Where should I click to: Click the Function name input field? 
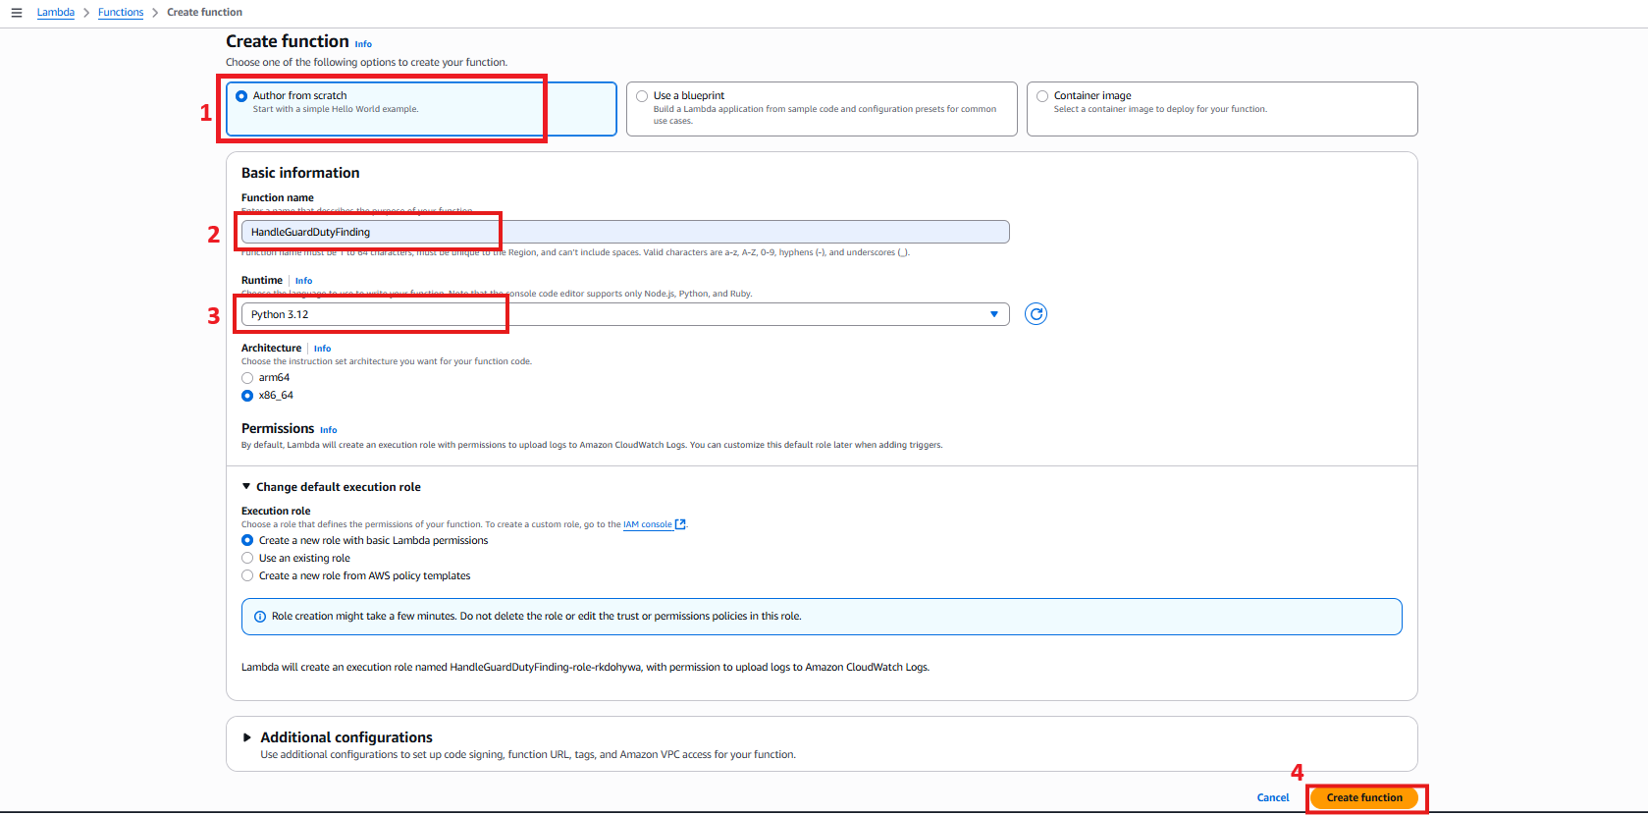click(x=625, y=232)
